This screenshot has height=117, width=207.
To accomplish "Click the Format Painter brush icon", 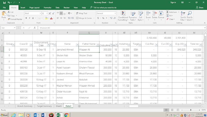I will click(9, 19).
